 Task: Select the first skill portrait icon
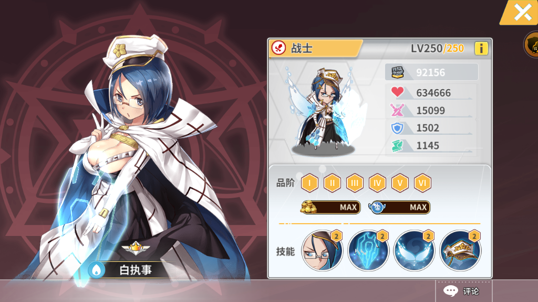322,251
